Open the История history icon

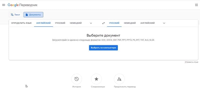click(77, 79)
